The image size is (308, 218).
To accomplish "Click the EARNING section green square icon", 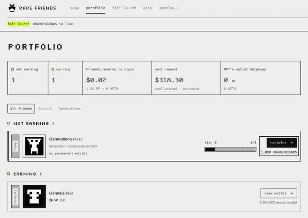I will pos(9,173).
